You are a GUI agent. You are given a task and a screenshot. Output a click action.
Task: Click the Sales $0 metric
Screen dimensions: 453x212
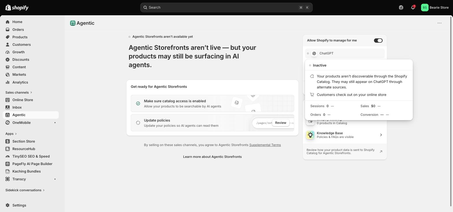click(371, 106)
